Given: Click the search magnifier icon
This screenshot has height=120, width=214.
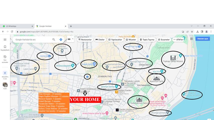Looking at the screenshot, I should (x=54, y=39).
